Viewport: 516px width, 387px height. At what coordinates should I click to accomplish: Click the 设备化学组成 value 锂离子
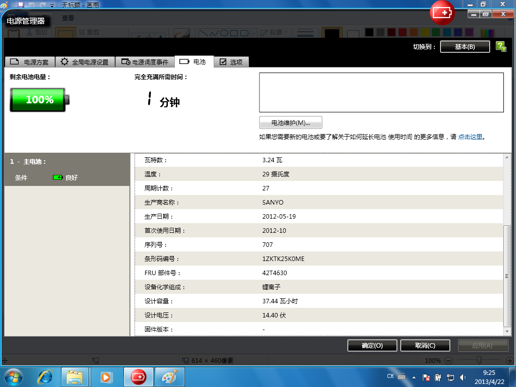click(271, 287)
